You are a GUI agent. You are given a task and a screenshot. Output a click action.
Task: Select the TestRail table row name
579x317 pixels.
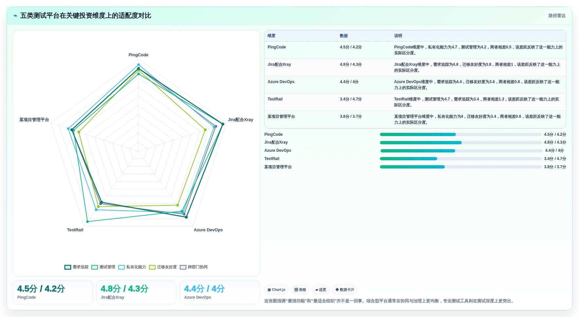(x=275, y=99)
